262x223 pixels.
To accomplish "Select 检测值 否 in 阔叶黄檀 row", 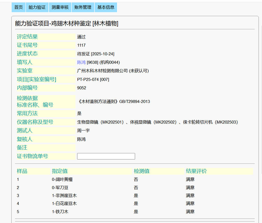I will [136, 179].
